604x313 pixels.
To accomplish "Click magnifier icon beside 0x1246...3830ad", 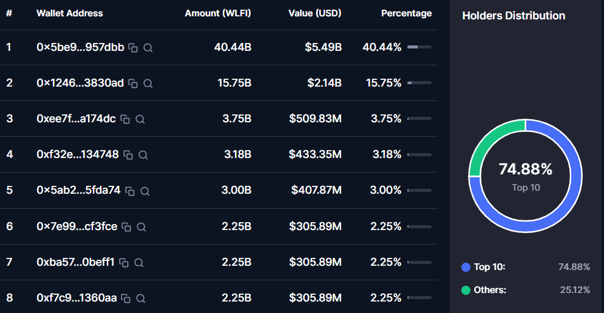I will (x=148, y=84).
